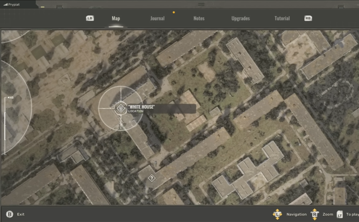
Task: Select the question mark map marker
Action: click(x=151, y=178)
